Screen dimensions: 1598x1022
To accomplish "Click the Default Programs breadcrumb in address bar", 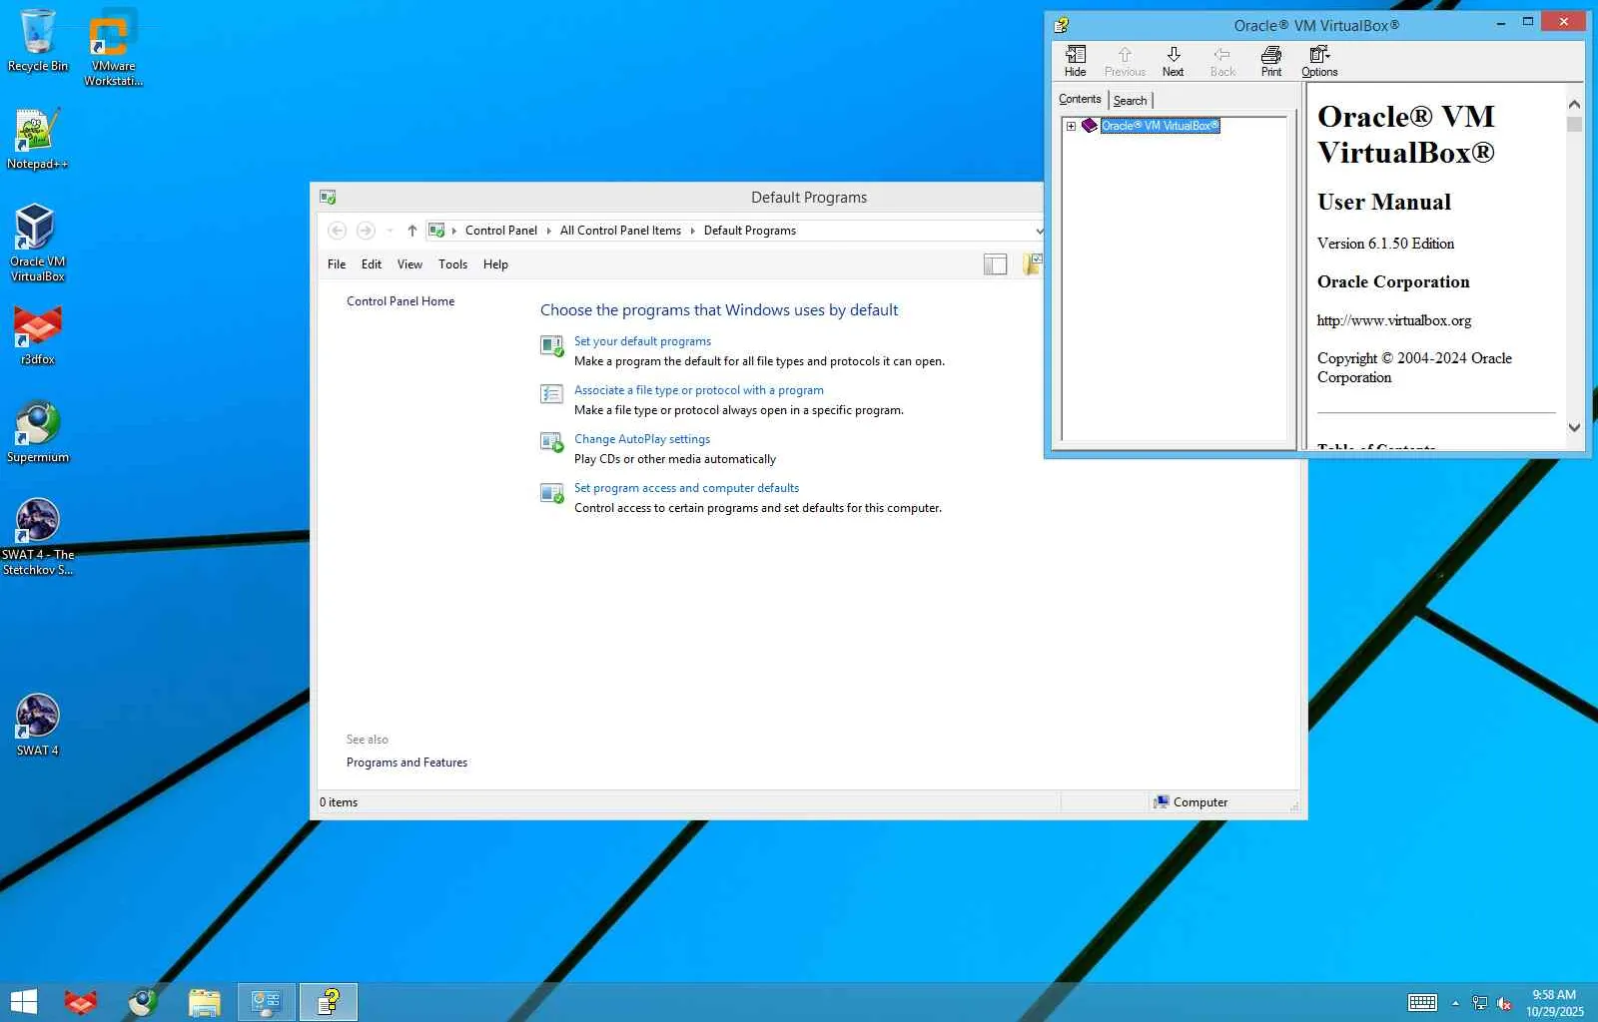I will (750, 231).
